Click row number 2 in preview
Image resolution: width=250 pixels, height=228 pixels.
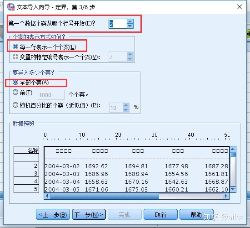[26, 166]
